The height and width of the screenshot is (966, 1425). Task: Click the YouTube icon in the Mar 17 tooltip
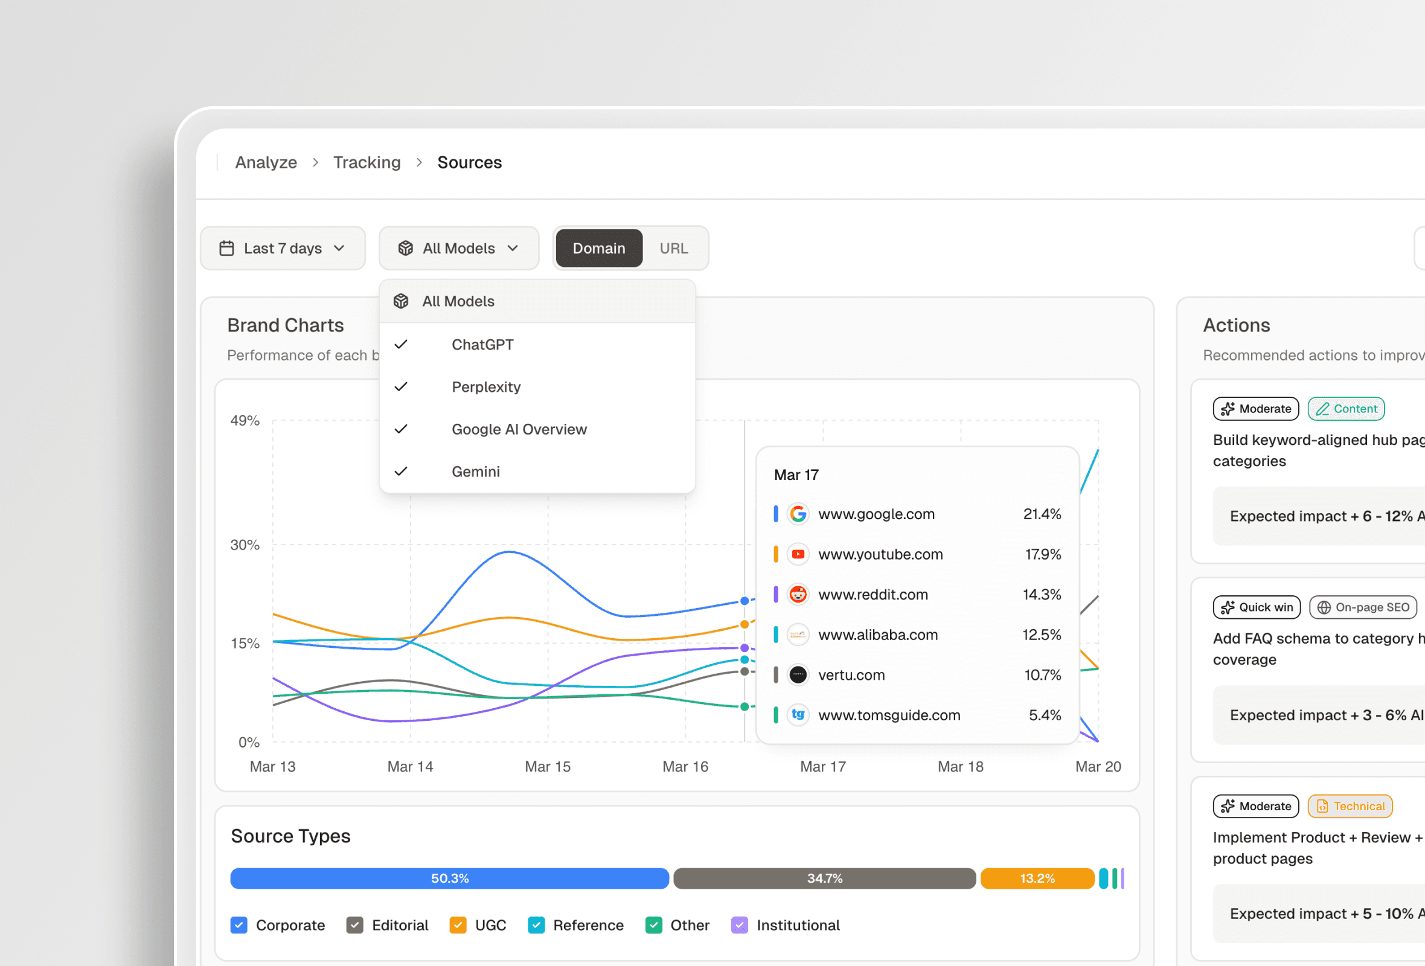(x=798, y=554)
